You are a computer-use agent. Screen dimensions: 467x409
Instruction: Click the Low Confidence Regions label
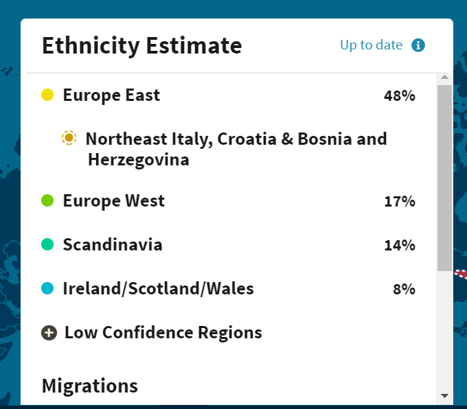[x=163, y=333]
